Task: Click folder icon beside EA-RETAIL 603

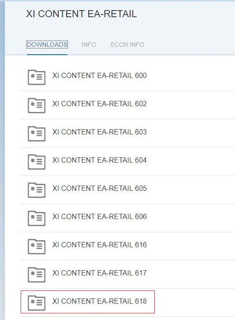Action: point(37,134)
